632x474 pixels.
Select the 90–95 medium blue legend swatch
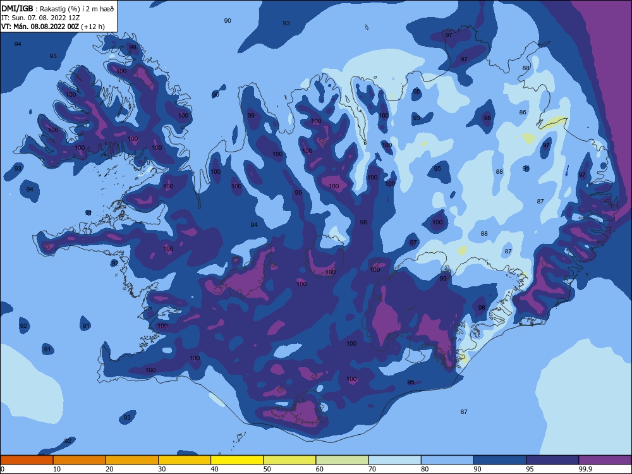(500, 460)
